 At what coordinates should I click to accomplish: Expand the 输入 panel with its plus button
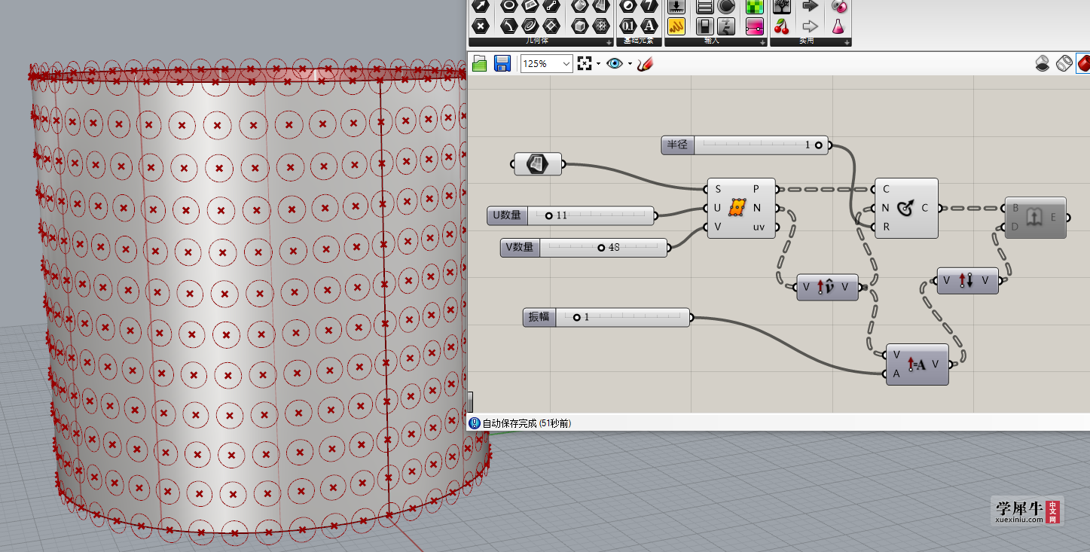pyautogui.click(x=761, y=43)
